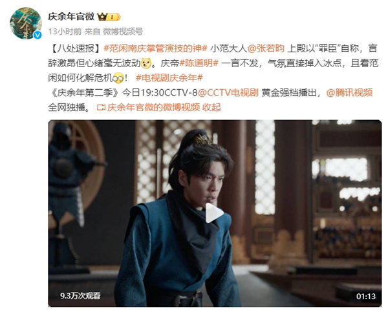Click the blue verified badge on avatar
This screenshot has height=312, width=388.
coord(38,35)
